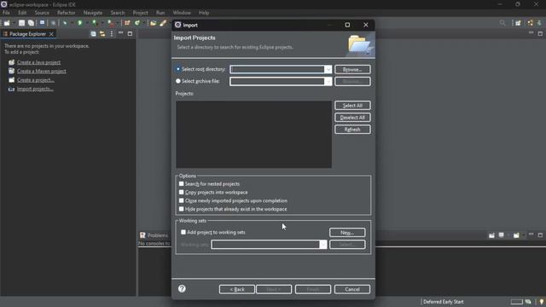Viewport: 546px width, 307px height.
Task: Click the Save icon in main toolbar
Action: tap(21, 23)
